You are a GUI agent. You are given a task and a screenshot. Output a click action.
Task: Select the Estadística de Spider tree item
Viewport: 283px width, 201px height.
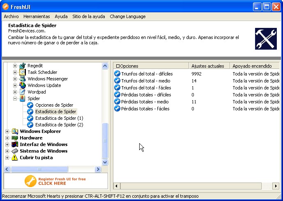click(56, 112)
